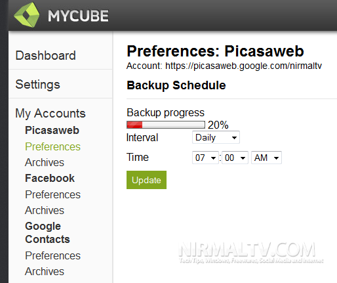View Google Contacts Archives

[x=45, y=271]
